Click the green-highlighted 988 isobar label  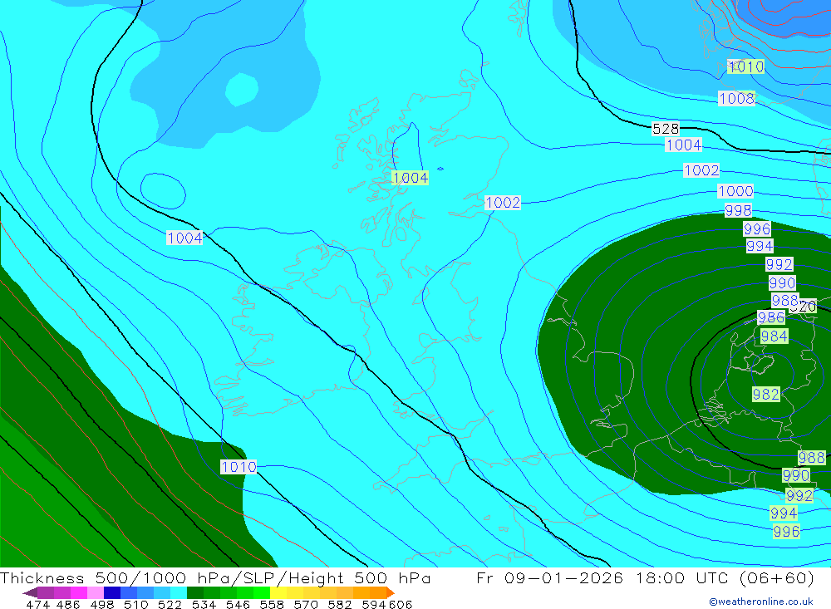(811, 458)
